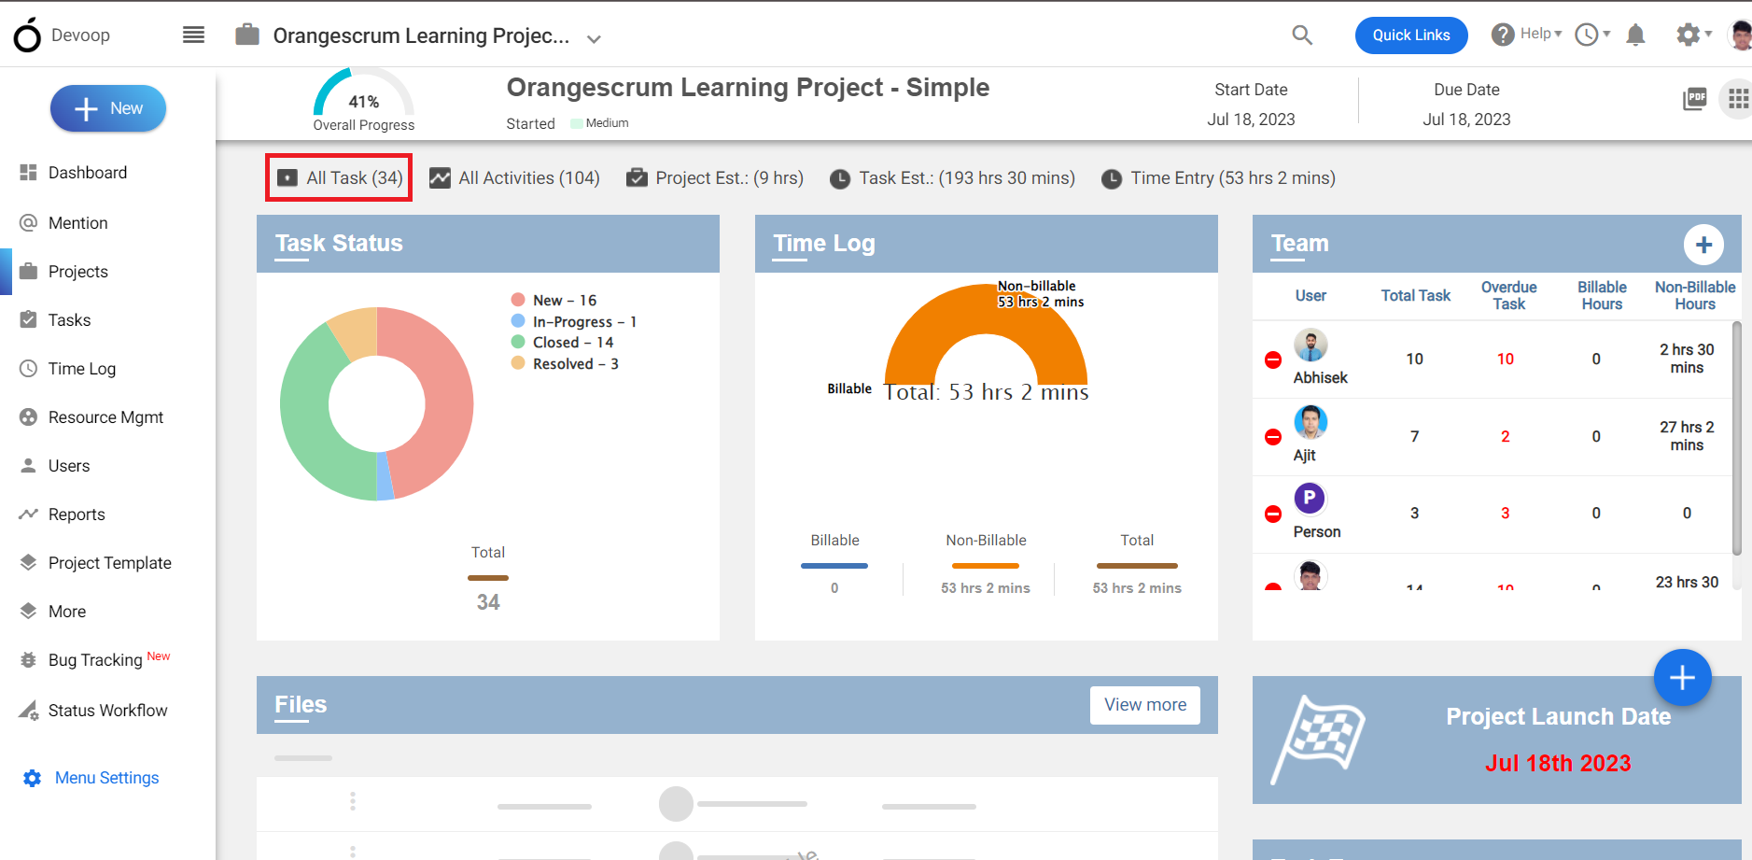Open Project Template in the sidebar

tap(110, 563)
